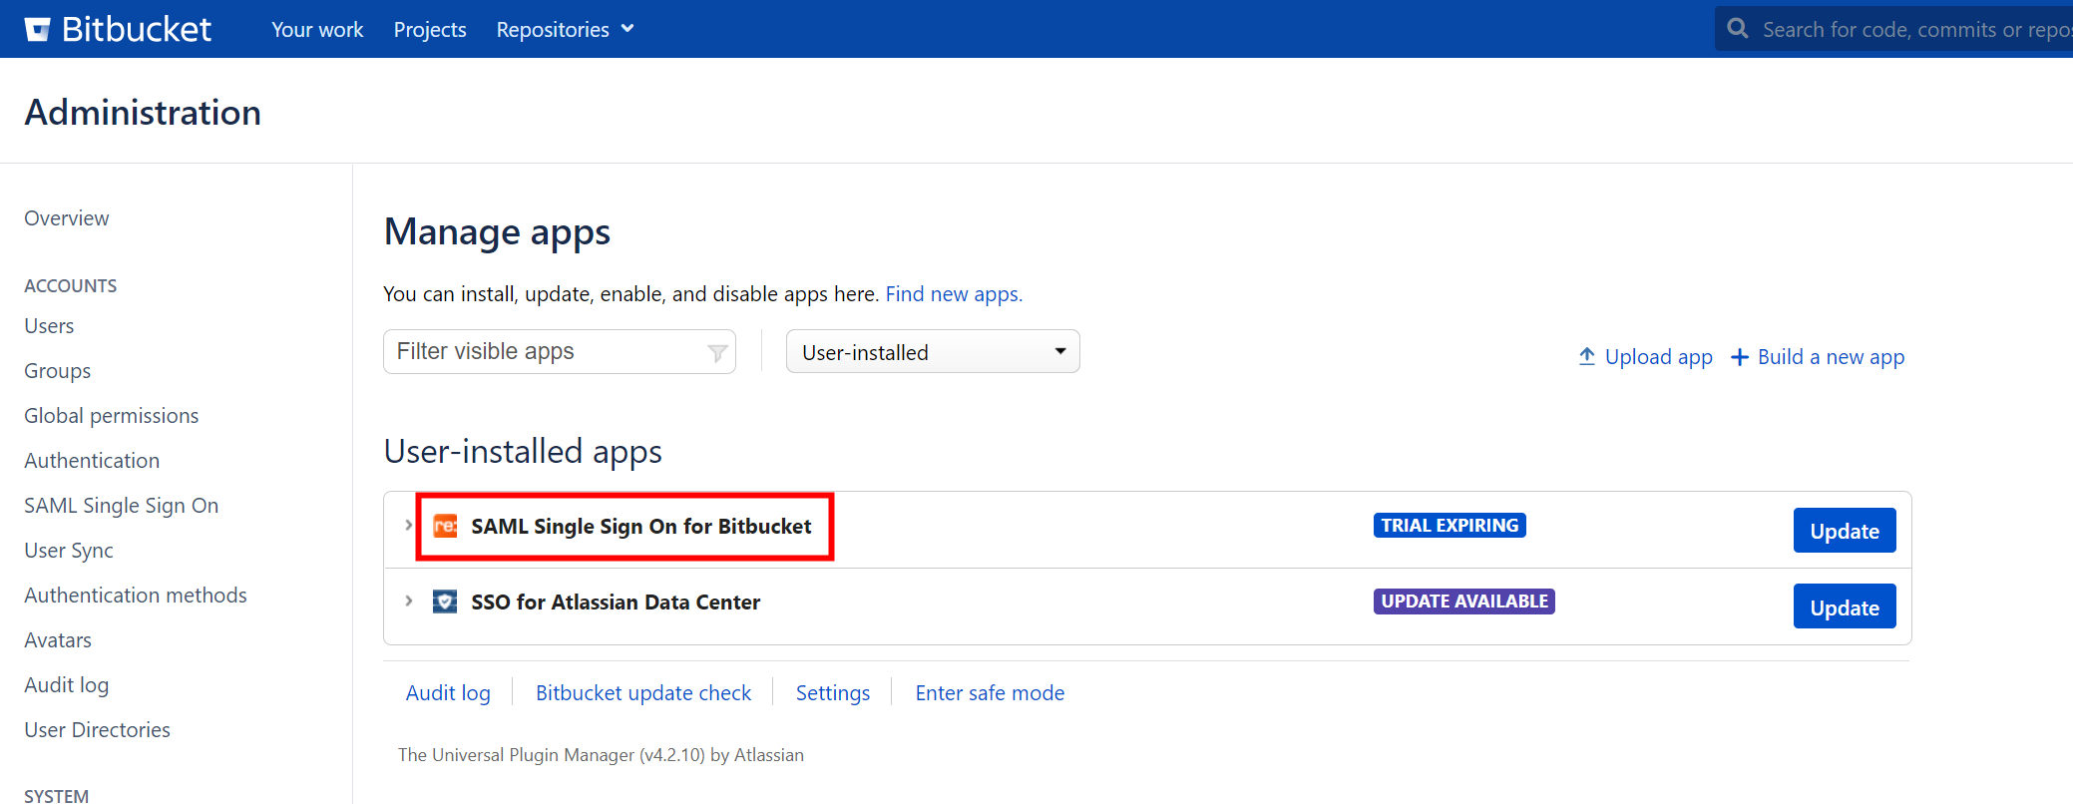This screenshot has width=2073, height=804.
Task: Click the Enter safe mode link
Action: (x=990, y=693)
